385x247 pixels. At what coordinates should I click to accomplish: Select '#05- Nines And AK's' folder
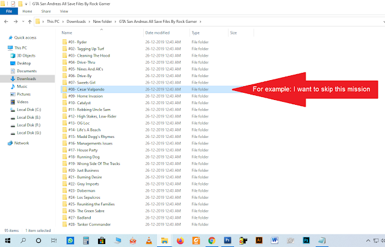[x=85, y=69]
